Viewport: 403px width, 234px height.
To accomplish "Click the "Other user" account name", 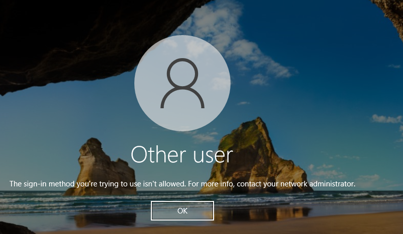I will pos(182,155).
